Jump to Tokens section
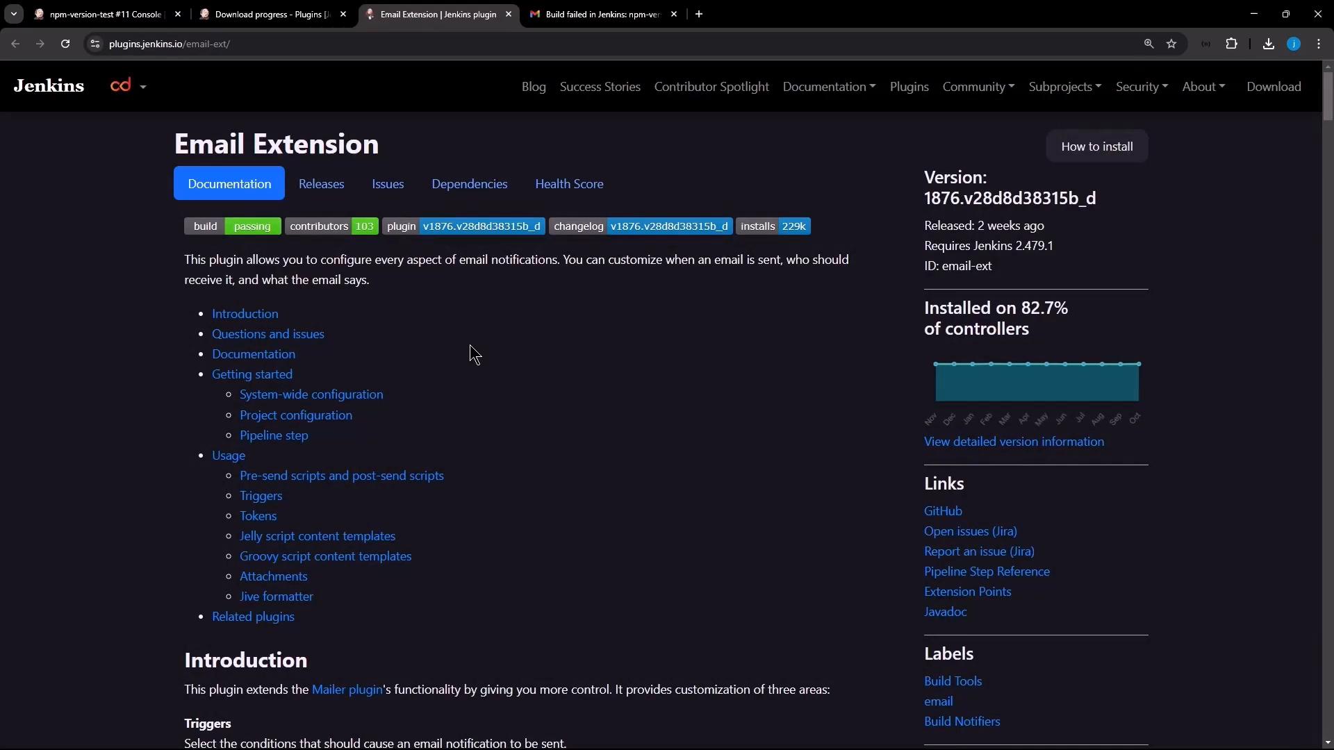 click(258, 516)
